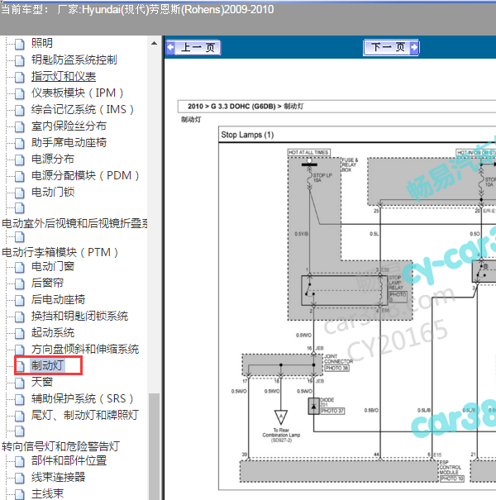Select 室内保险丝分布 in the tree
This screenshot has height=500, width=496.
tap(69, 126)
